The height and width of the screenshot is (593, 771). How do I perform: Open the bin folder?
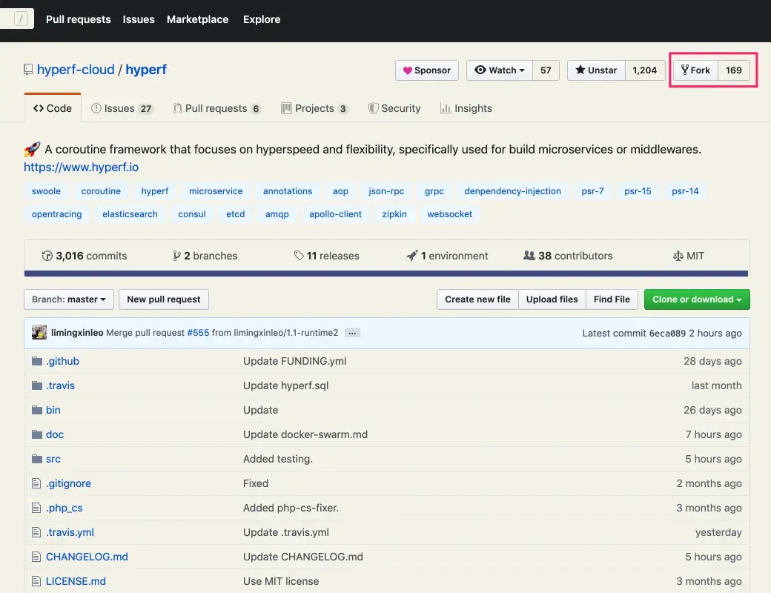(53, 410)
